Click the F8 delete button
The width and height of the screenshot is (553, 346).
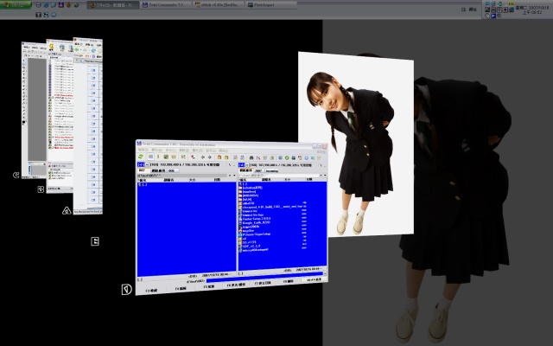click(x=288, y=281)
